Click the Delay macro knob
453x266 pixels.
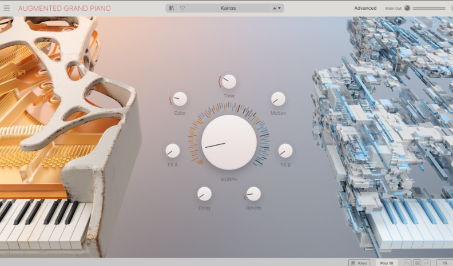204,194
